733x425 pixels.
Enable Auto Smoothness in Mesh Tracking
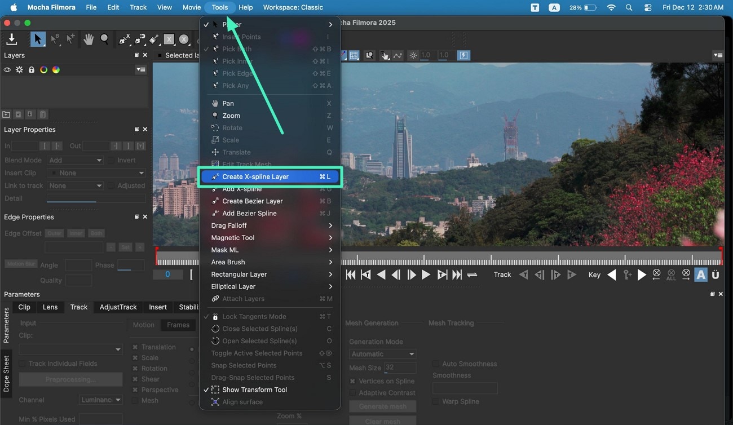[435, 364]
